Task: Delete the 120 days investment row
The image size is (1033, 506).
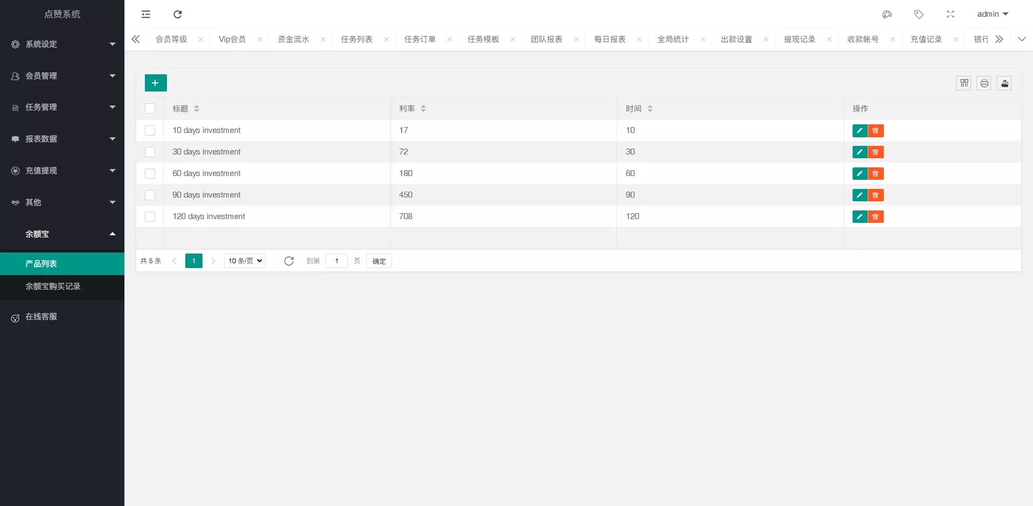Action: [x=875, y=216]
